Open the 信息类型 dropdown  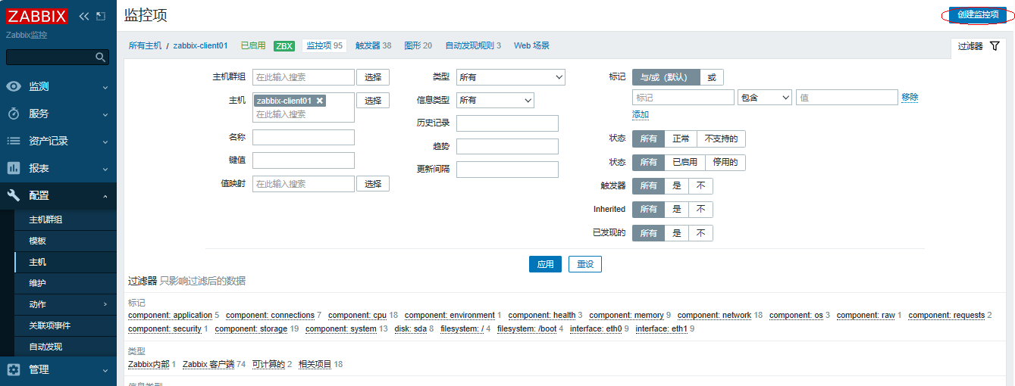(x=496, y=100)
